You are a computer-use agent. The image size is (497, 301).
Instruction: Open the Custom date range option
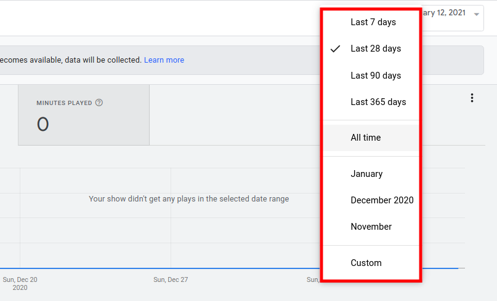pyautogui.click(x=366, y=263)
